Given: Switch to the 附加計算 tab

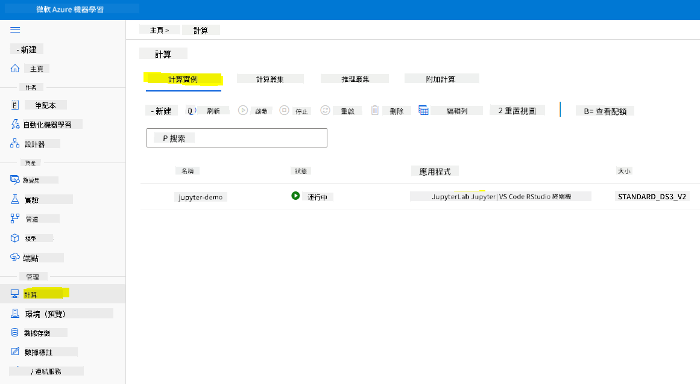Looking at the screenshot, I should 441,79.
